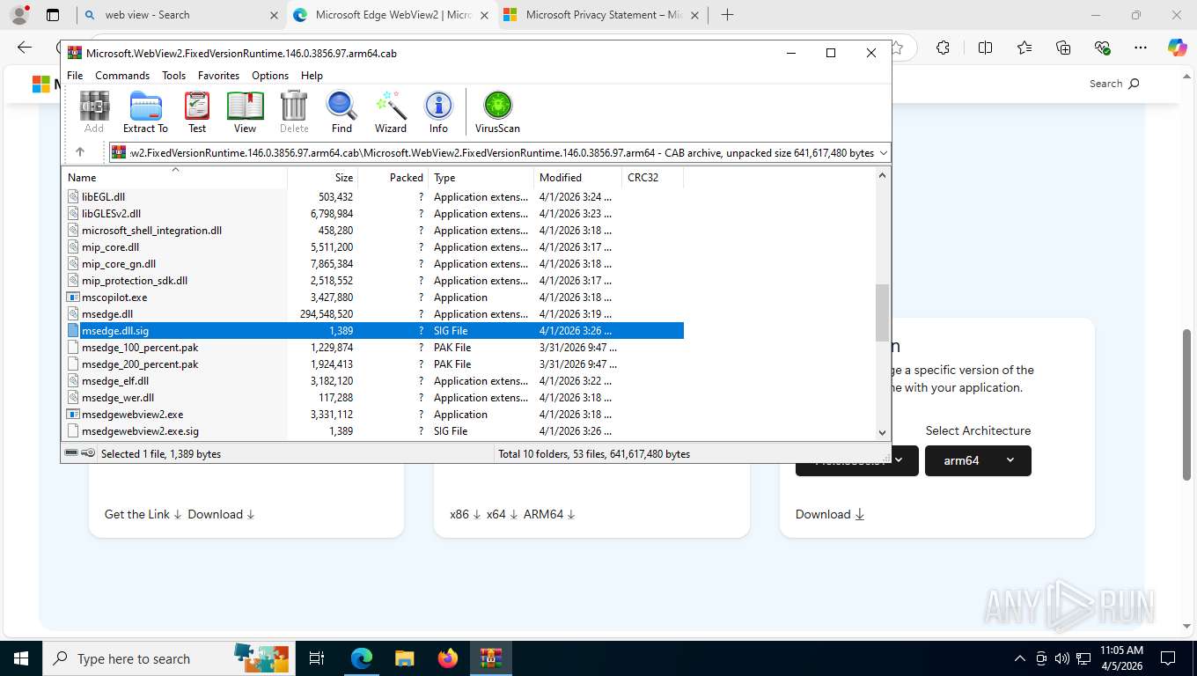Select mscopilot.exe file
Screen dimensions: 1197x676
373,298
